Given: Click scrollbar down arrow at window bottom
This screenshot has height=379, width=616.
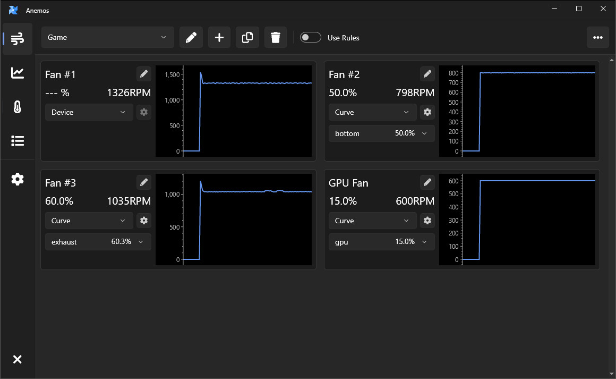Looking at the screenshot, I should click(x=612, y=374).
